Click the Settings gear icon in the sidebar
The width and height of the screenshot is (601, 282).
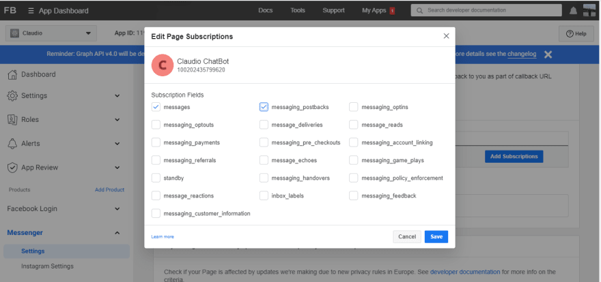point(13,95)
